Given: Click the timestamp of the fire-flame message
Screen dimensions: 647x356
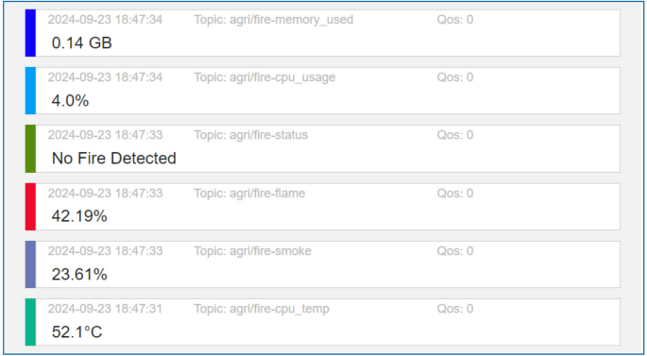Looking at the screenshot, I should pos(105,194).
